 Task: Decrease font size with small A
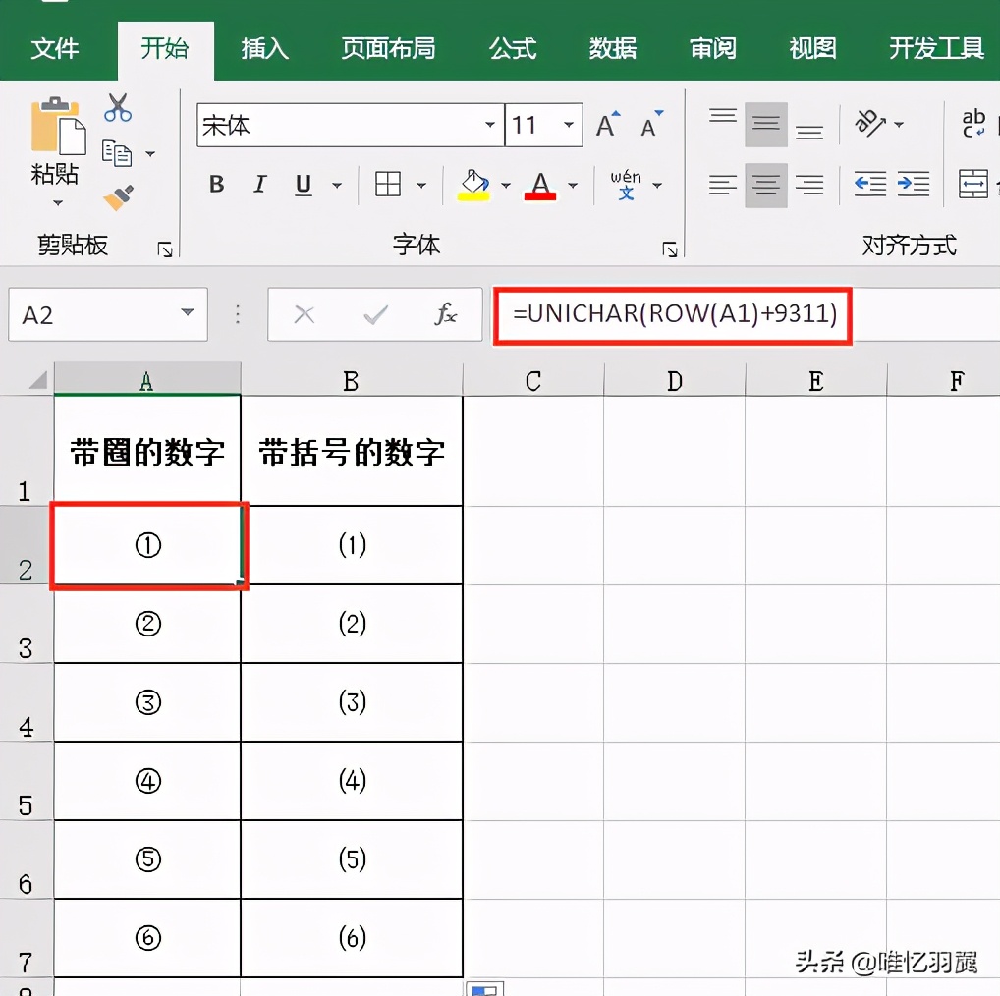pos(651,125)
